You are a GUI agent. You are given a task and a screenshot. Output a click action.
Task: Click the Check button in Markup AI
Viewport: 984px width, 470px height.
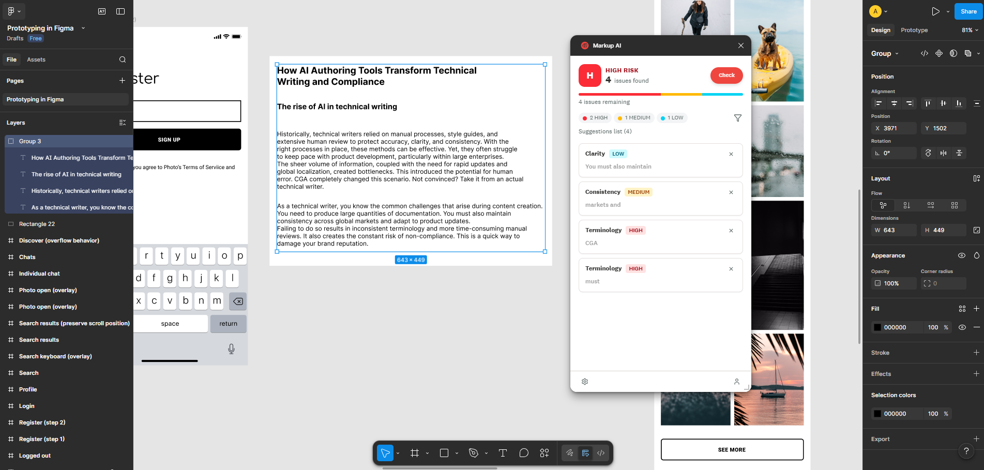(726, 75)
